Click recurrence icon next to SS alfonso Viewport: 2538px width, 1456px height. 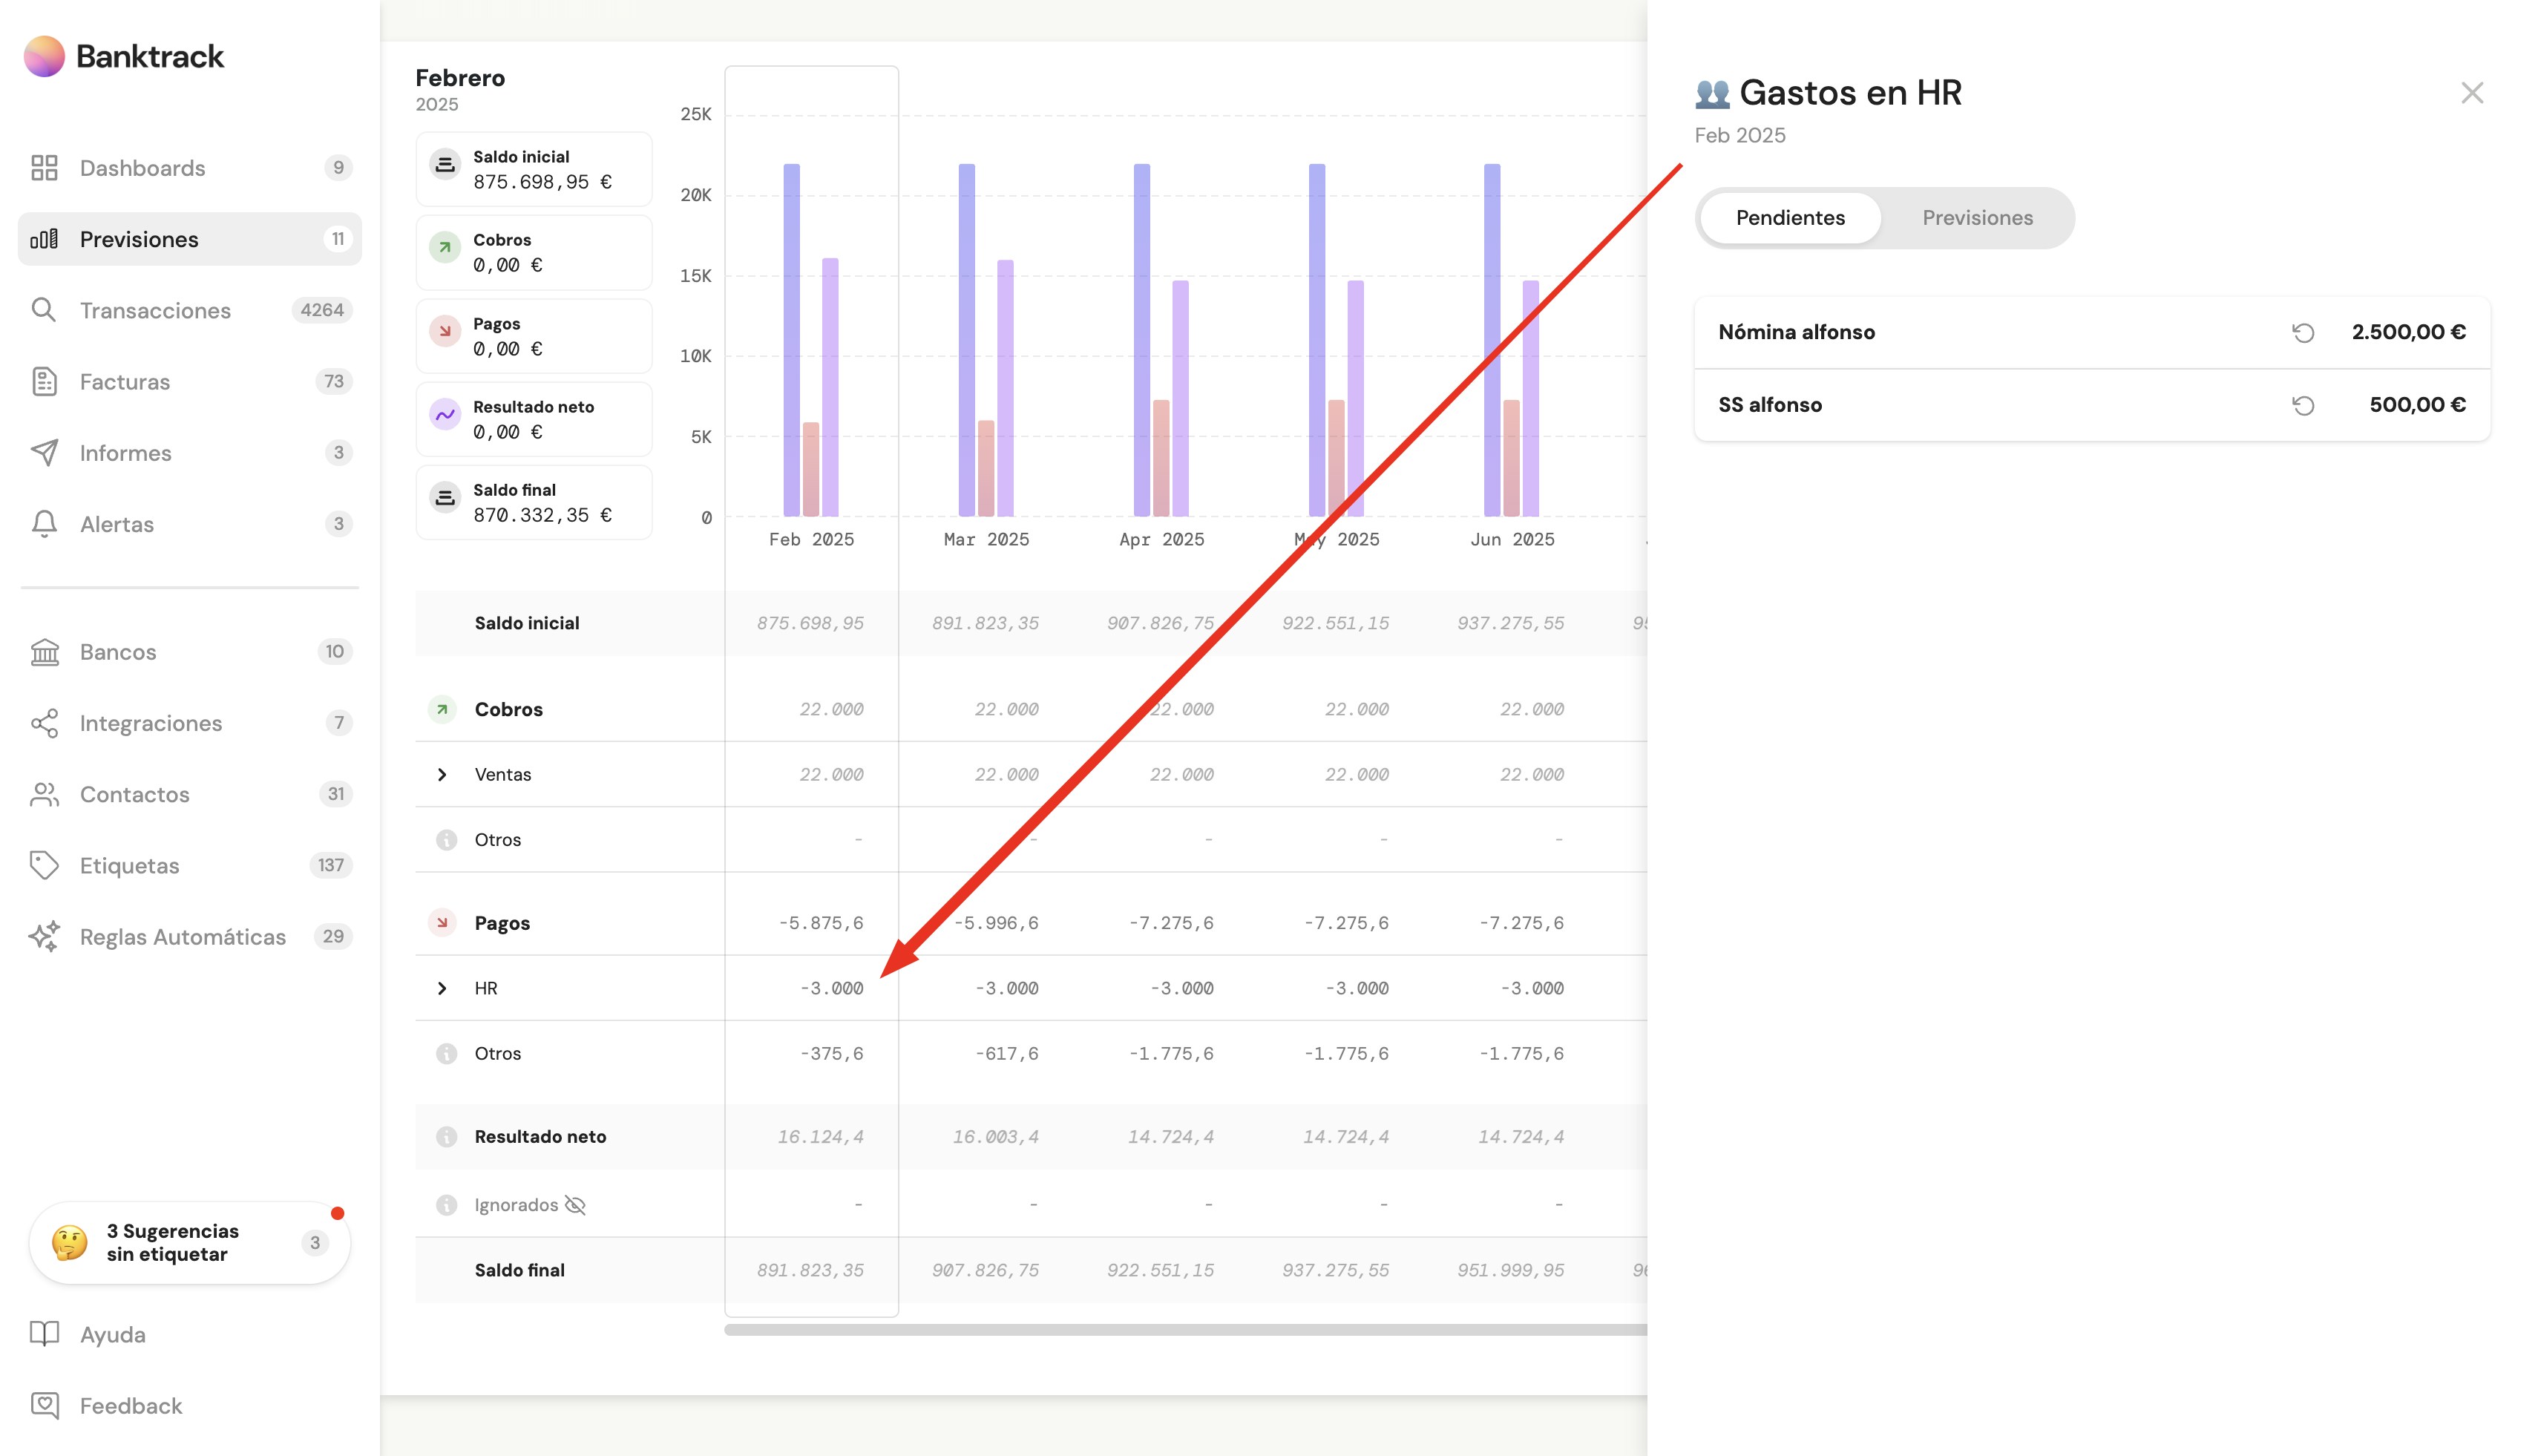click(2303, 405)
